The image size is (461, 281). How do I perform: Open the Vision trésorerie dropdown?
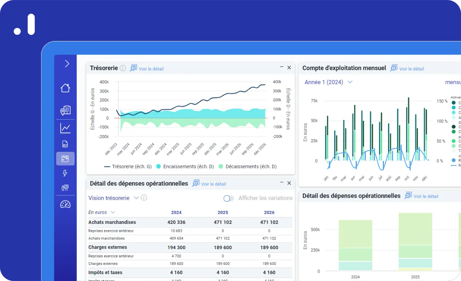(113, 198)
